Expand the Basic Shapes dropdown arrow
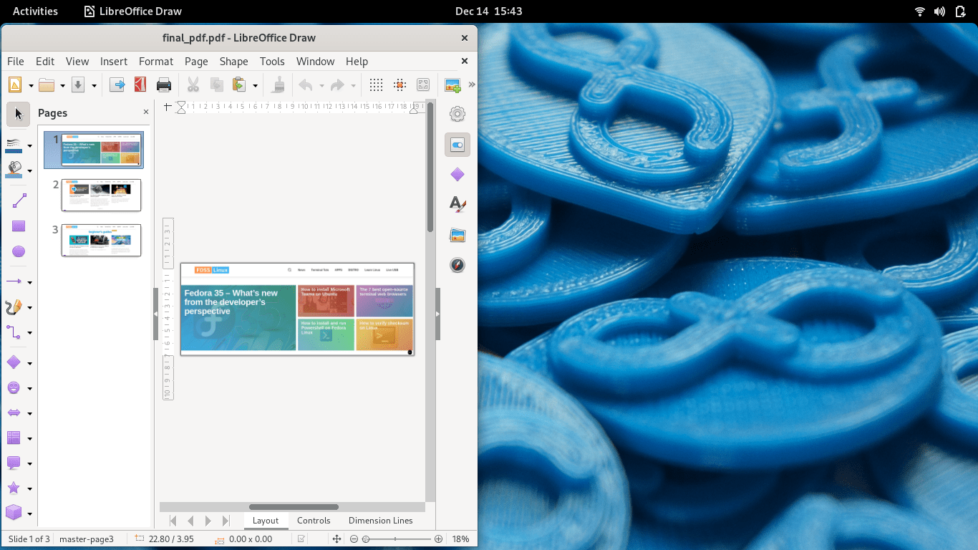Image resolution: width=978 pixels, height=550 pixels. 30,364
